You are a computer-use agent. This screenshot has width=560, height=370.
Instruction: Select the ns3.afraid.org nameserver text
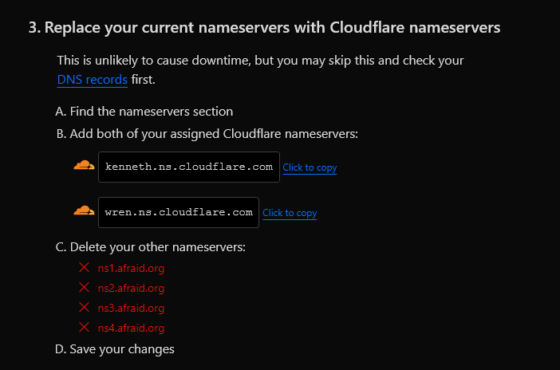(x=131, y=309)
